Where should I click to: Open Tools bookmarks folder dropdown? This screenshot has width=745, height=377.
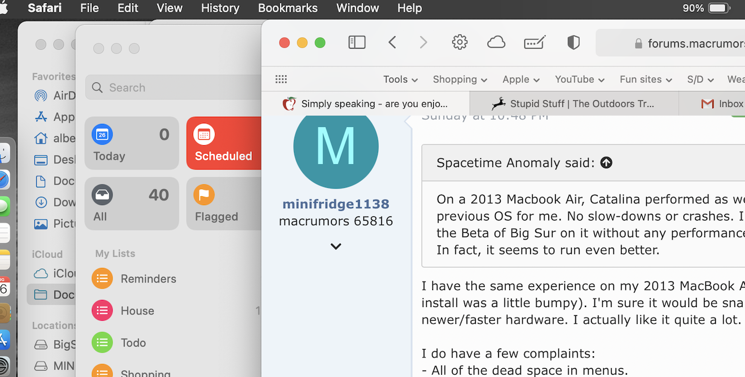[x=401, y=79]
